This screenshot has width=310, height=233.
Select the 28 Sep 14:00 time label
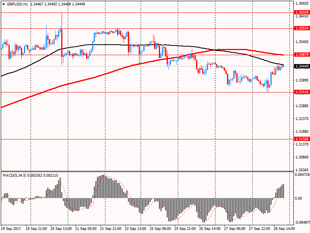(284, 229)
